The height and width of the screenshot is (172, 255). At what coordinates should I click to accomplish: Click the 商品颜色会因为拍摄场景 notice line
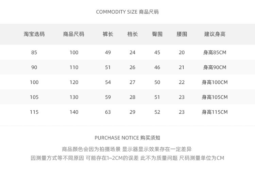pyautogui.click(x=127, y=149)
